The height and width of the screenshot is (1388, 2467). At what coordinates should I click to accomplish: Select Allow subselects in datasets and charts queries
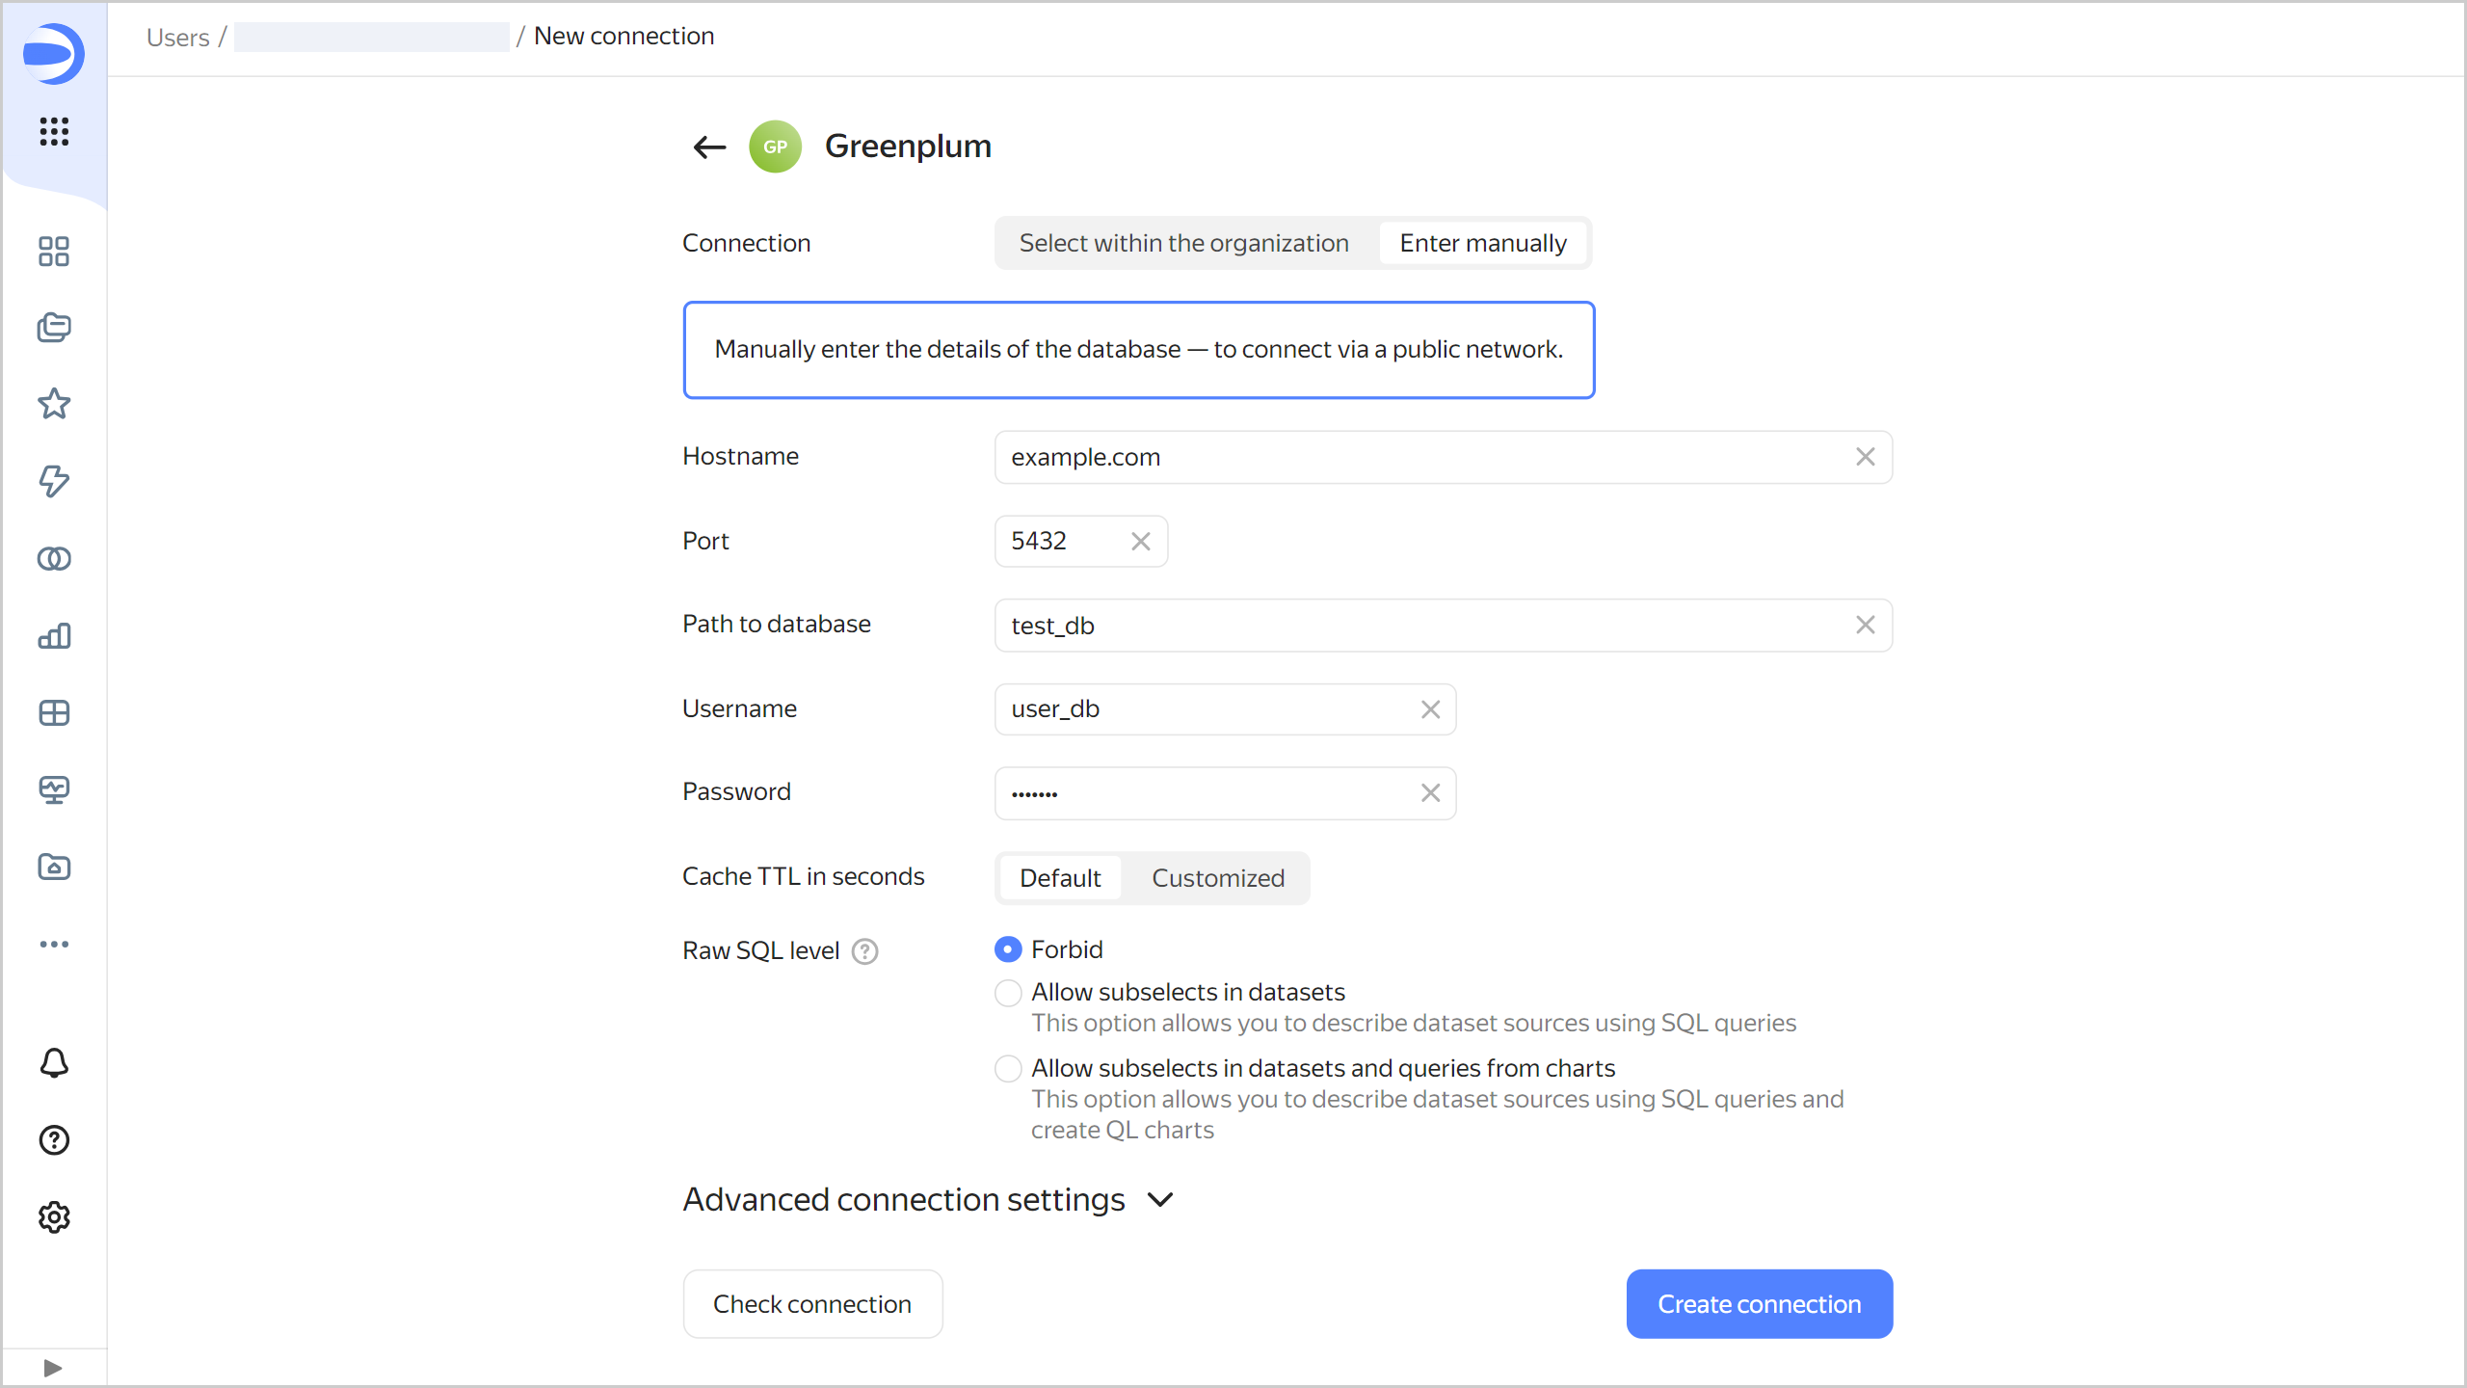click(x=1008, y=1068)
